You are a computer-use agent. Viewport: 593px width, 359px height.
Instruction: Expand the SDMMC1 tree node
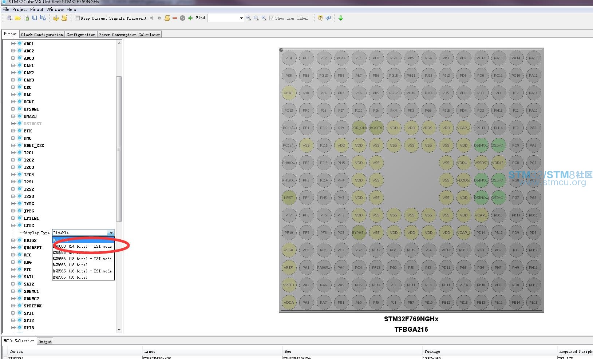(x=13, y=291)
